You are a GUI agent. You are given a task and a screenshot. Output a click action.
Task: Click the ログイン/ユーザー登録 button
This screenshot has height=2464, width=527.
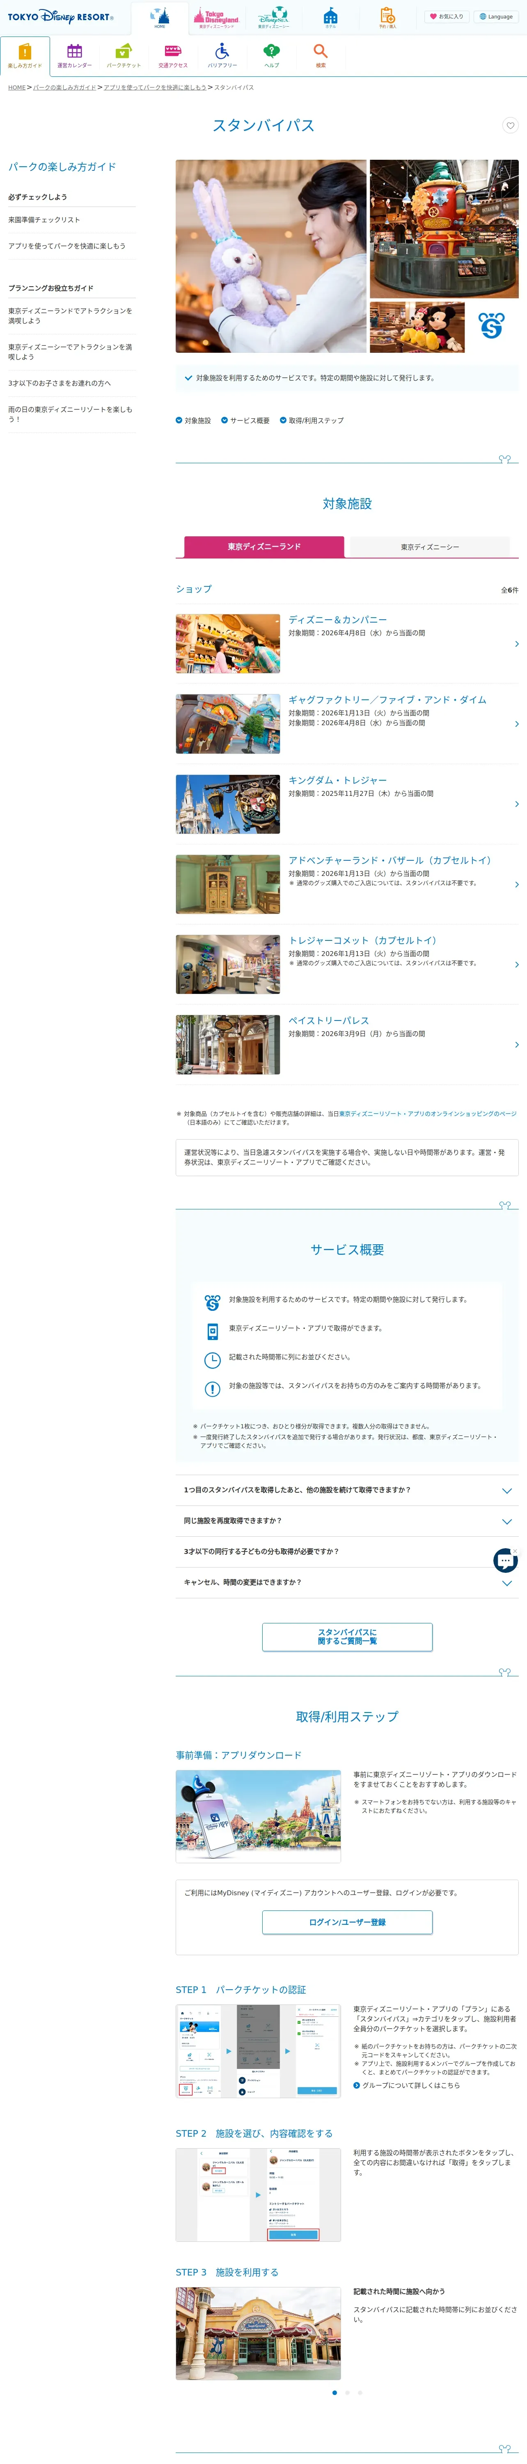tap(347, 1922)
